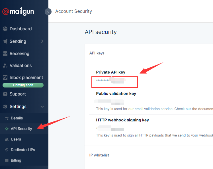The image size is (213, 169).
Task: Click the Users people icon
Action: click(x=7, y=139)
